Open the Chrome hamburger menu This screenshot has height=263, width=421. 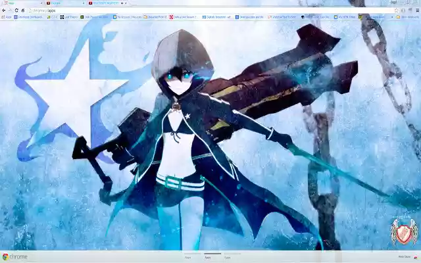click(417, 11)
